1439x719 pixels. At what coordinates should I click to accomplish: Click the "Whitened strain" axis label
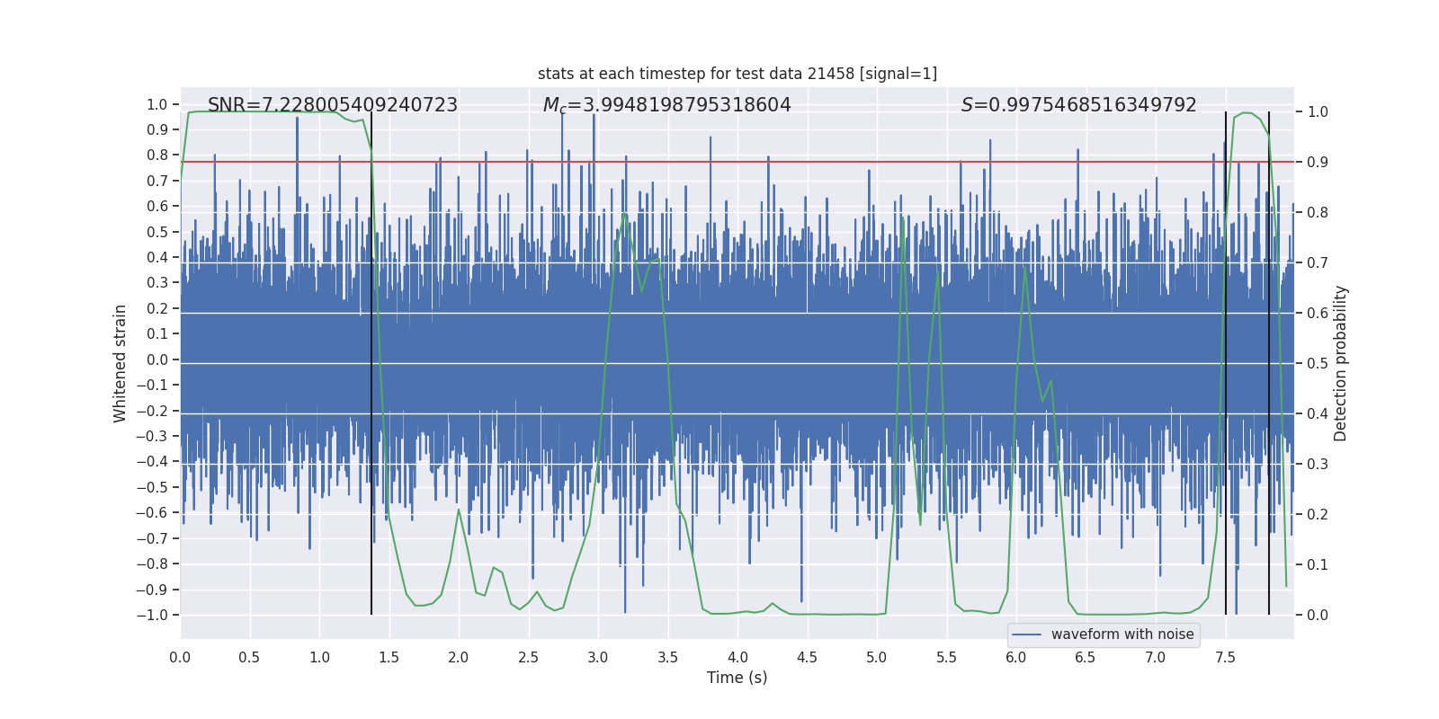[121, 363]
